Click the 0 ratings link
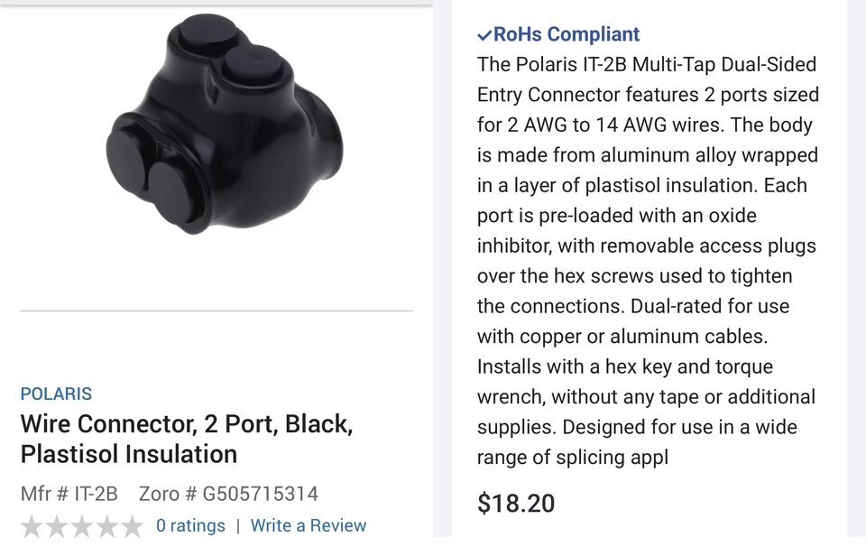866x556 pixels. (190, 525)
